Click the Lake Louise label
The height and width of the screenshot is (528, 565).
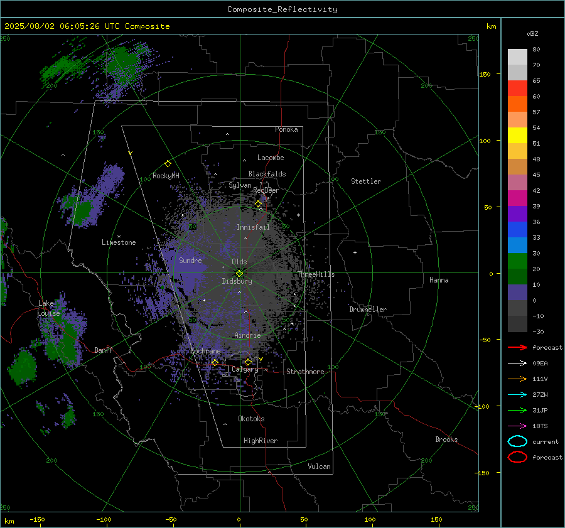pos(49,308)
